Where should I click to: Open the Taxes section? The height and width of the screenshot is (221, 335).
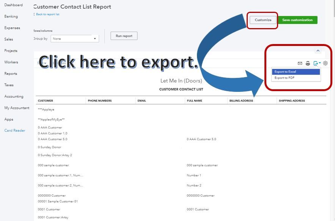tap(8, 85)
